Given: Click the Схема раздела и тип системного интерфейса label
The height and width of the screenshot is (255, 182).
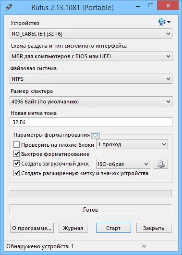Looking at the screenshot, I should tap(69, 46).
